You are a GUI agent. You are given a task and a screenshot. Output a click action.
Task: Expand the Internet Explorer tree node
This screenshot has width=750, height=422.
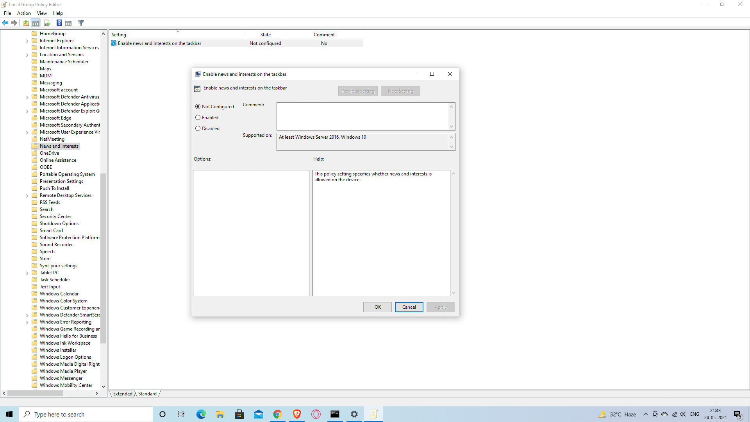(x=27, y=40)
